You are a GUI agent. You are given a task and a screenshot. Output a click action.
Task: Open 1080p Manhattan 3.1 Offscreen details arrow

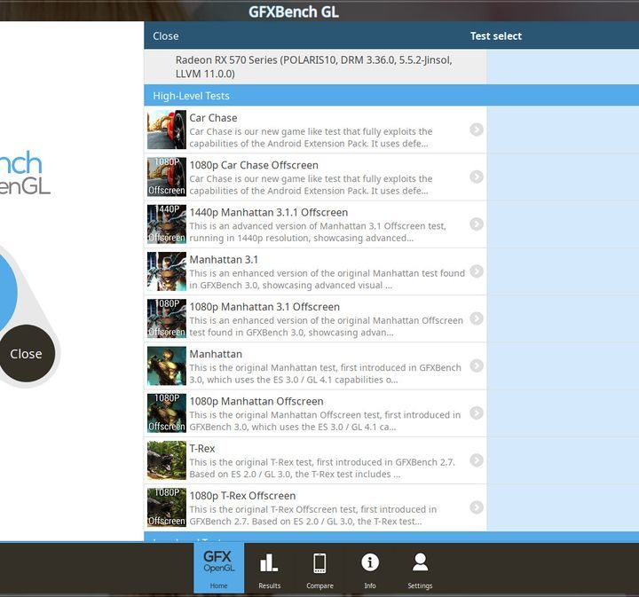(x=477, y=318)
